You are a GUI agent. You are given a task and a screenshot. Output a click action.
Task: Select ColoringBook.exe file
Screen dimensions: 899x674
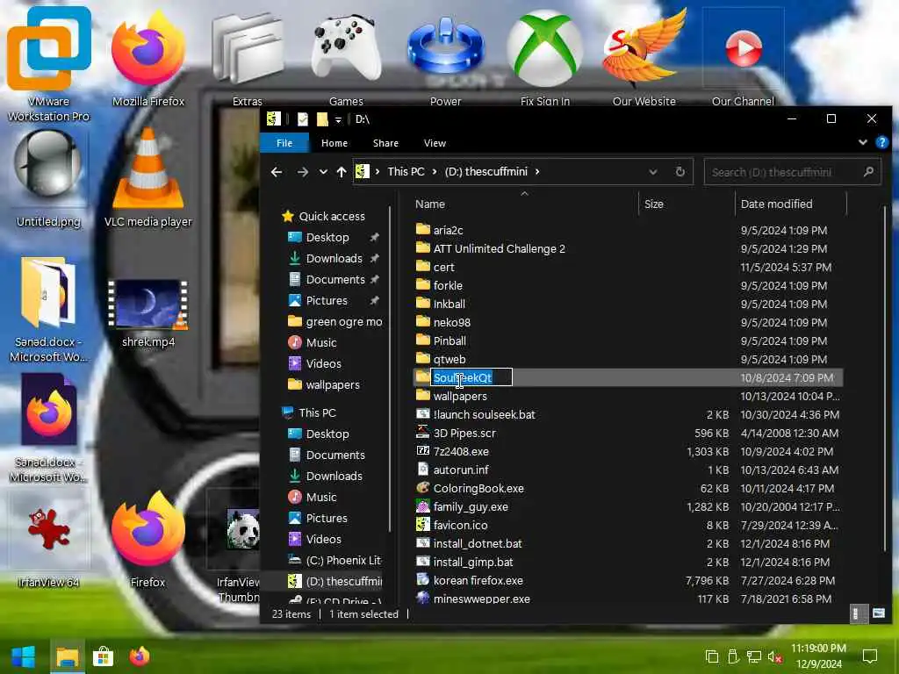[471, 488]
